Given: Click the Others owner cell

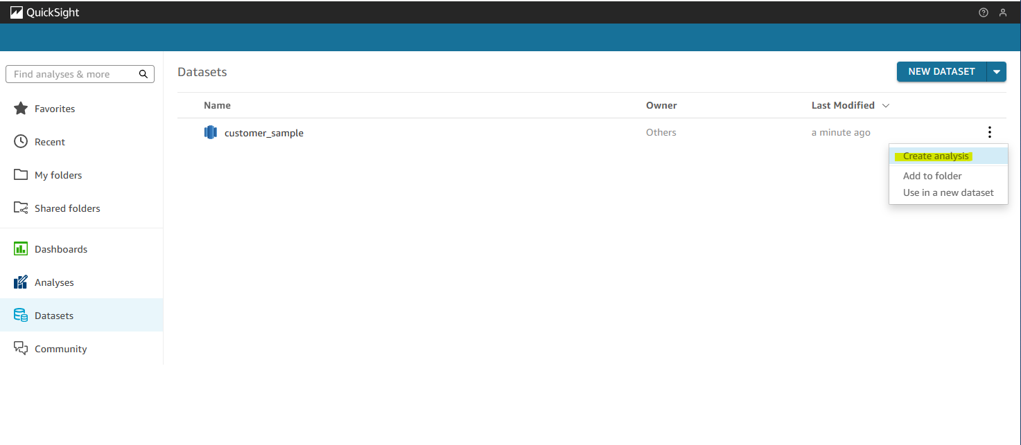Looking at the screenshot, I should (x=661, y=133).
